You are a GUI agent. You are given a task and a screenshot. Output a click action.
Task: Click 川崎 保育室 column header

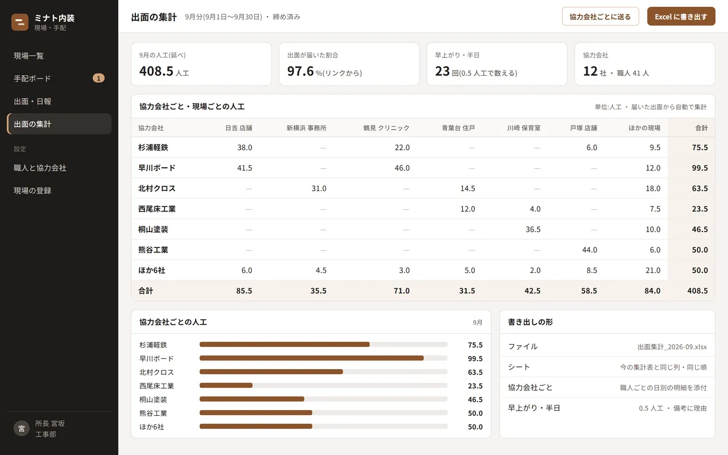pos(524,128)
